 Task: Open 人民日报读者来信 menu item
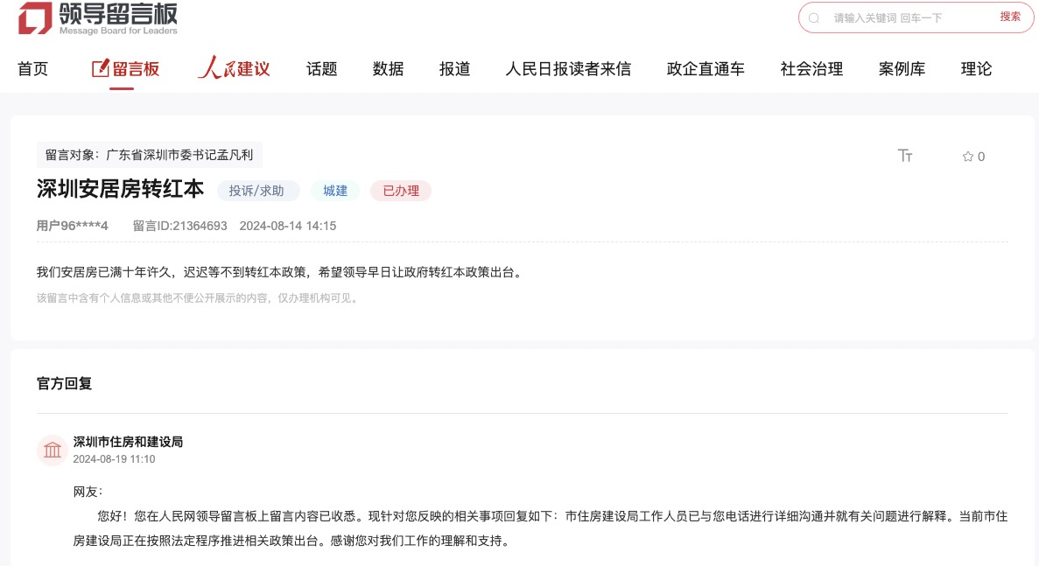click(568, 69)
